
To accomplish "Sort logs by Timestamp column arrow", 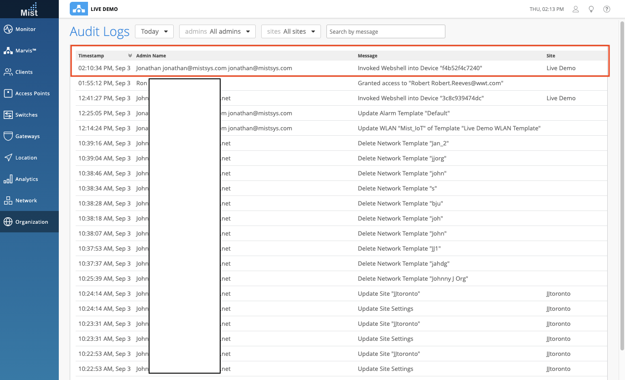I will pos(130,56).
